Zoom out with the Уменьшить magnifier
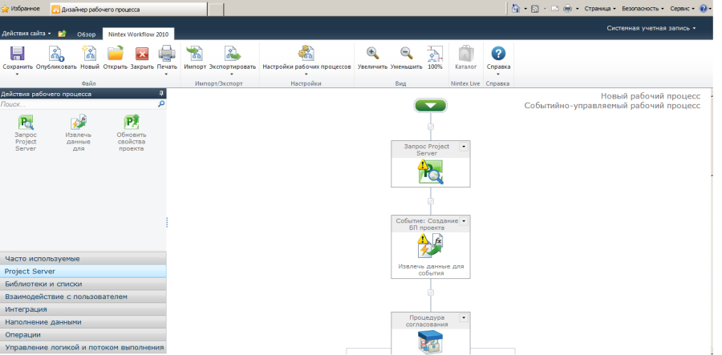 406,54
